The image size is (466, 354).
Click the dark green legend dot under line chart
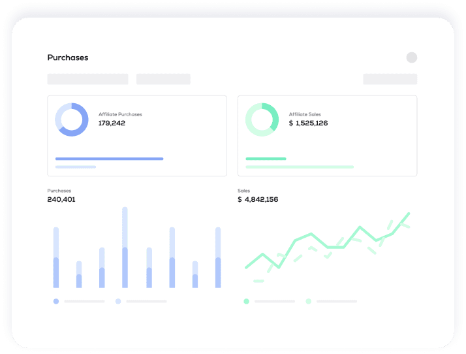[246, 301]
